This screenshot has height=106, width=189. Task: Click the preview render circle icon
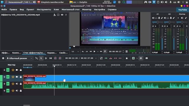pyautogui.click(x=133, y=58)
